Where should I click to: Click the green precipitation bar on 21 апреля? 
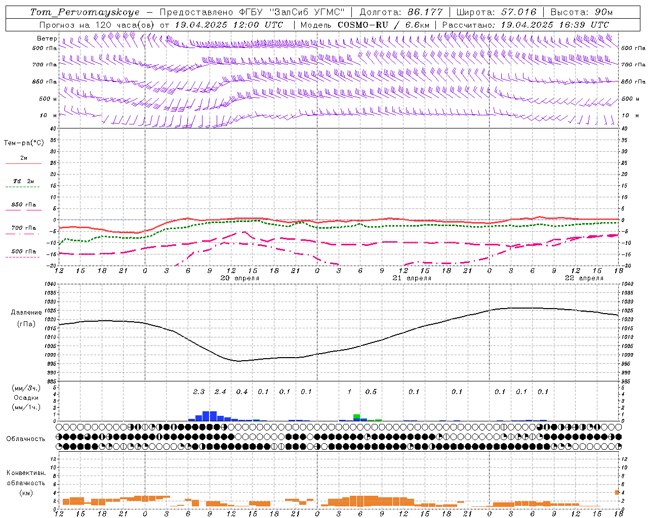357,416
